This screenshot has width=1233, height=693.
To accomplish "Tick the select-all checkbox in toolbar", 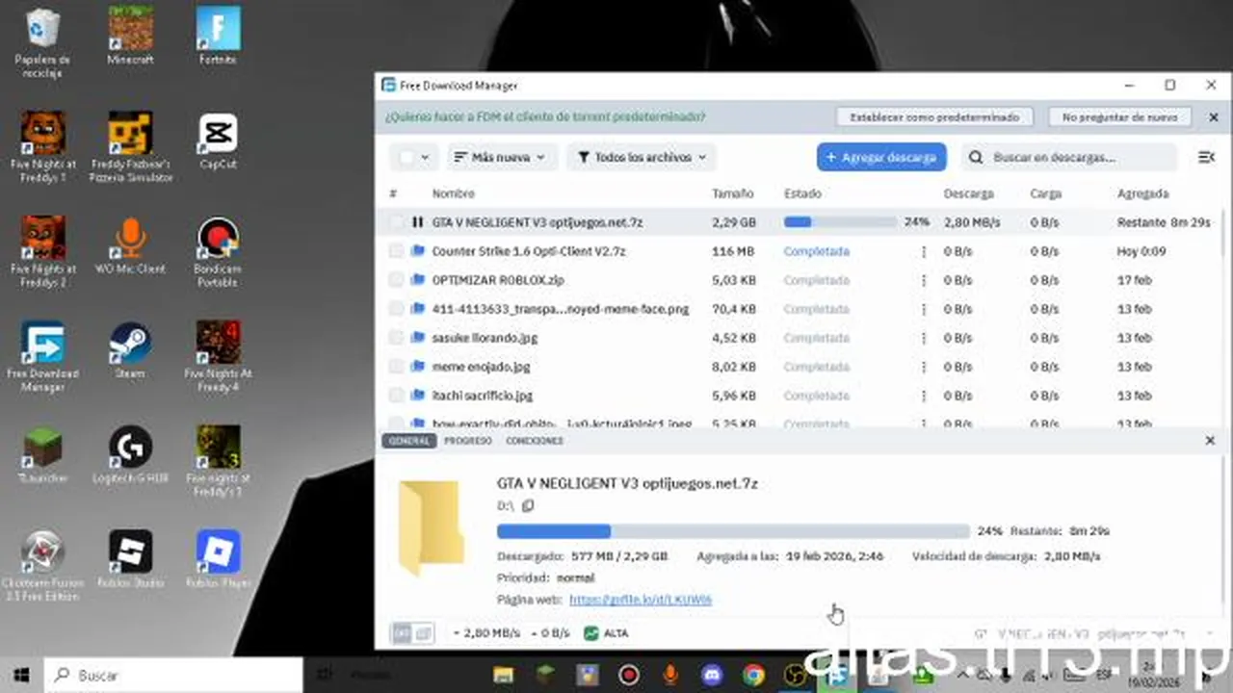I will pos(407,157).
